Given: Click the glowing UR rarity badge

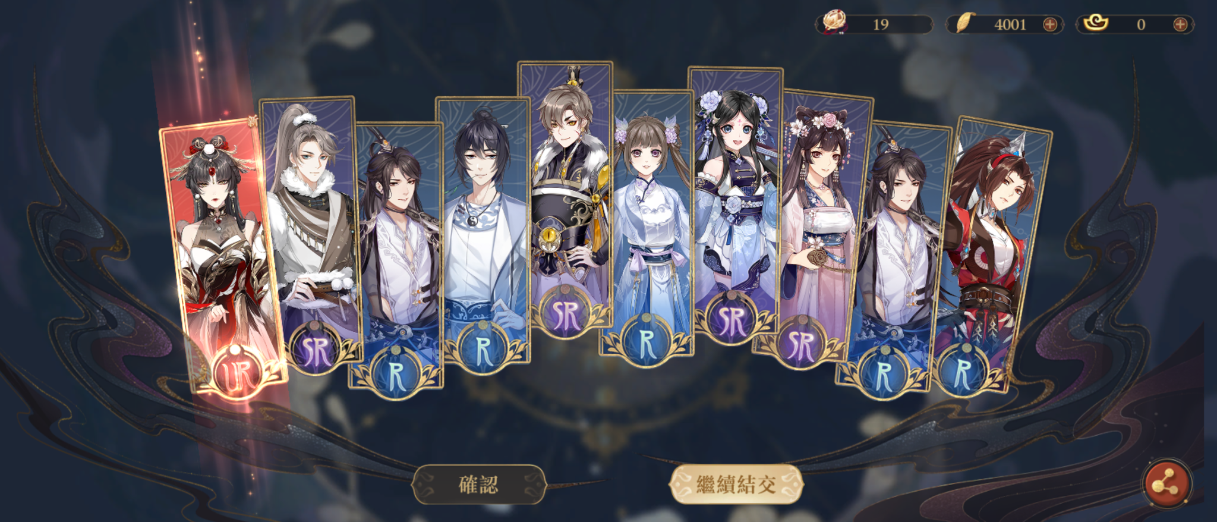Looking at the screenshot, I should [237, 374].
